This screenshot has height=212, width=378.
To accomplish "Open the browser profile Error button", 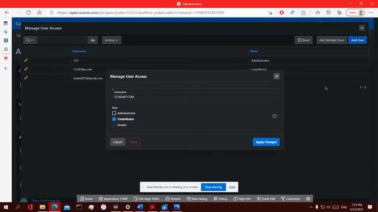I will [x=355, y=12].
